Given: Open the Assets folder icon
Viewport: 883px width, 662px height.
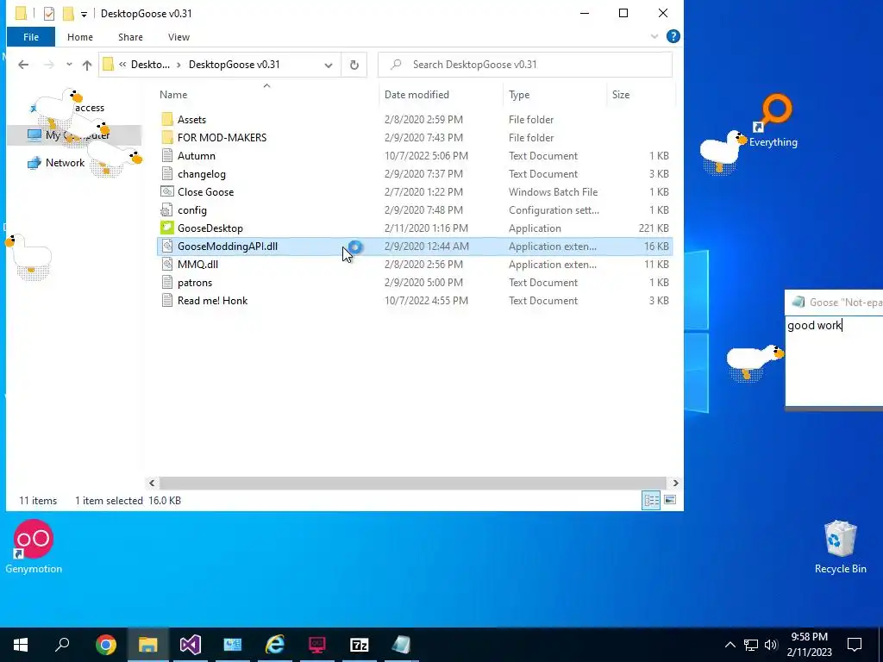Looking at the screenshot, I should click(167, 119).
